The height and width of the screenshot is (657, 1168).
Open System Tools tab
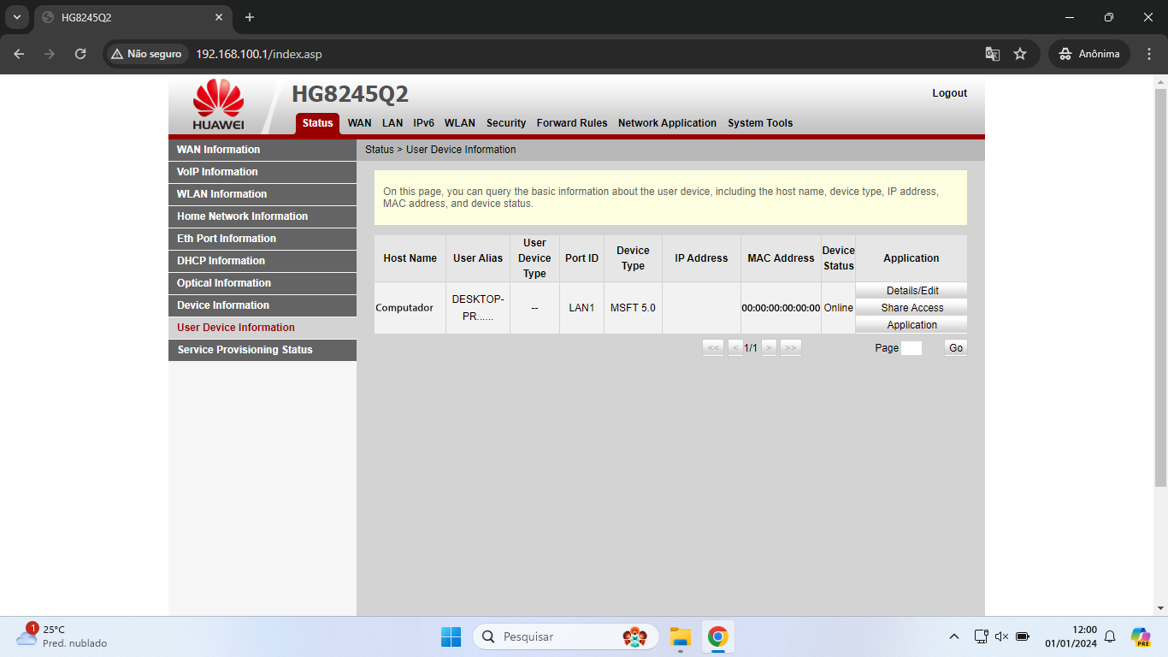tap(760, 123)
